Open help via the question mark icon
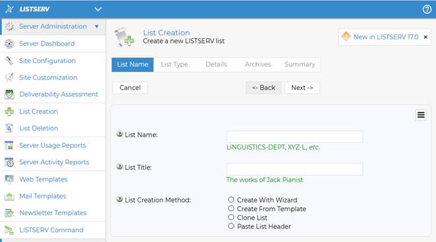This screenshot has height=242, width=436. point(427,9)
